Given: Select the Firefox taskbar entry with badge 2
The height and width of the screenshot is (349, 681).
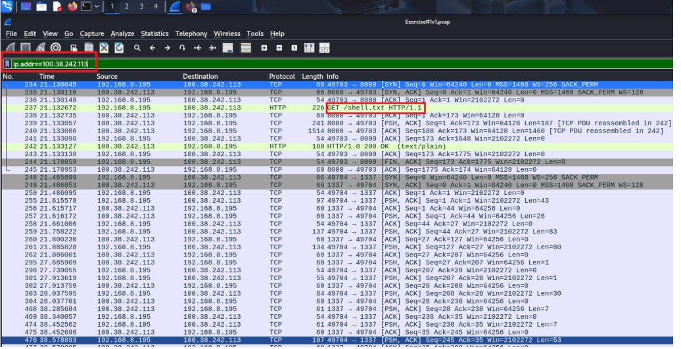Looking at the screenshot, I should click(191, 7).
